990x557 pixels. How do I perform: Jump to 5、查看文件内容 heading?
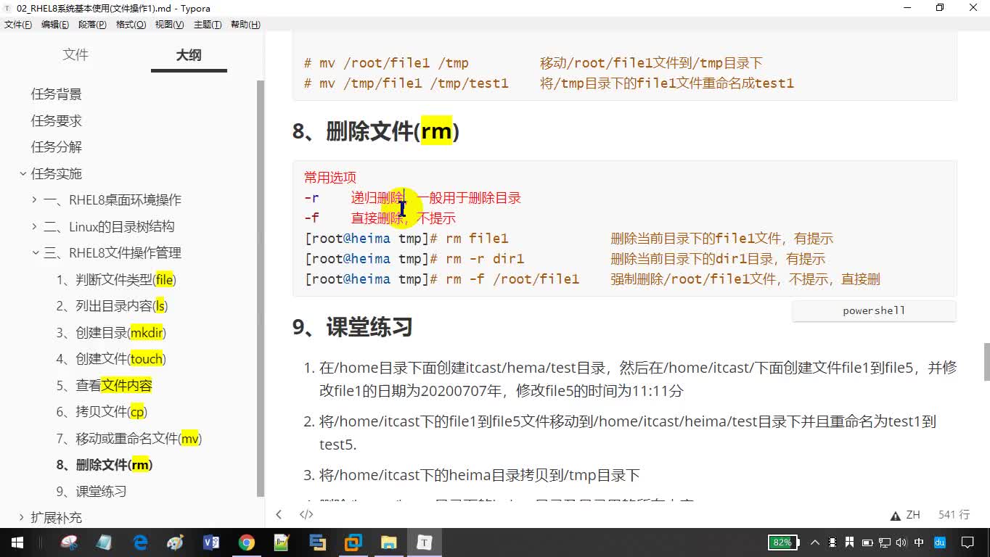click(105, 386)
